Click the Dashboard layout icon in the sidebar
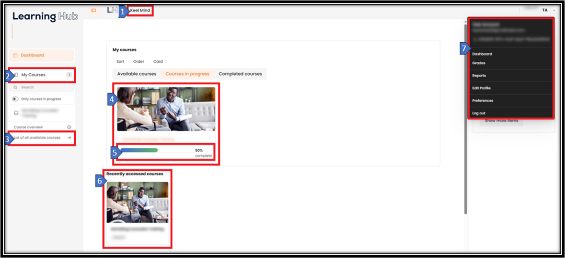The image size is (565, 258). (x=15, y=56)
